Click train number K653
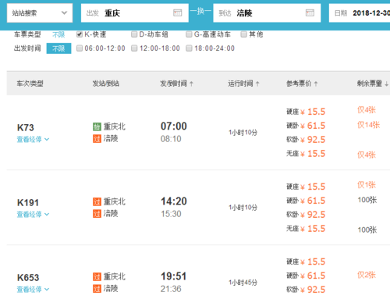The image size is (390, 299). (28, 277)
